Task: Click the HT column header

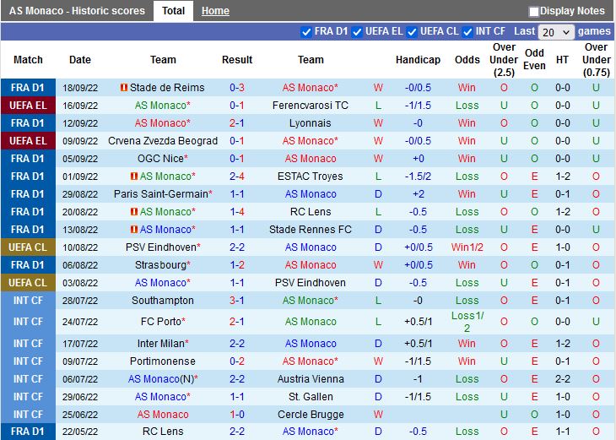Action: pyautogui.click(x=562, y=60)
